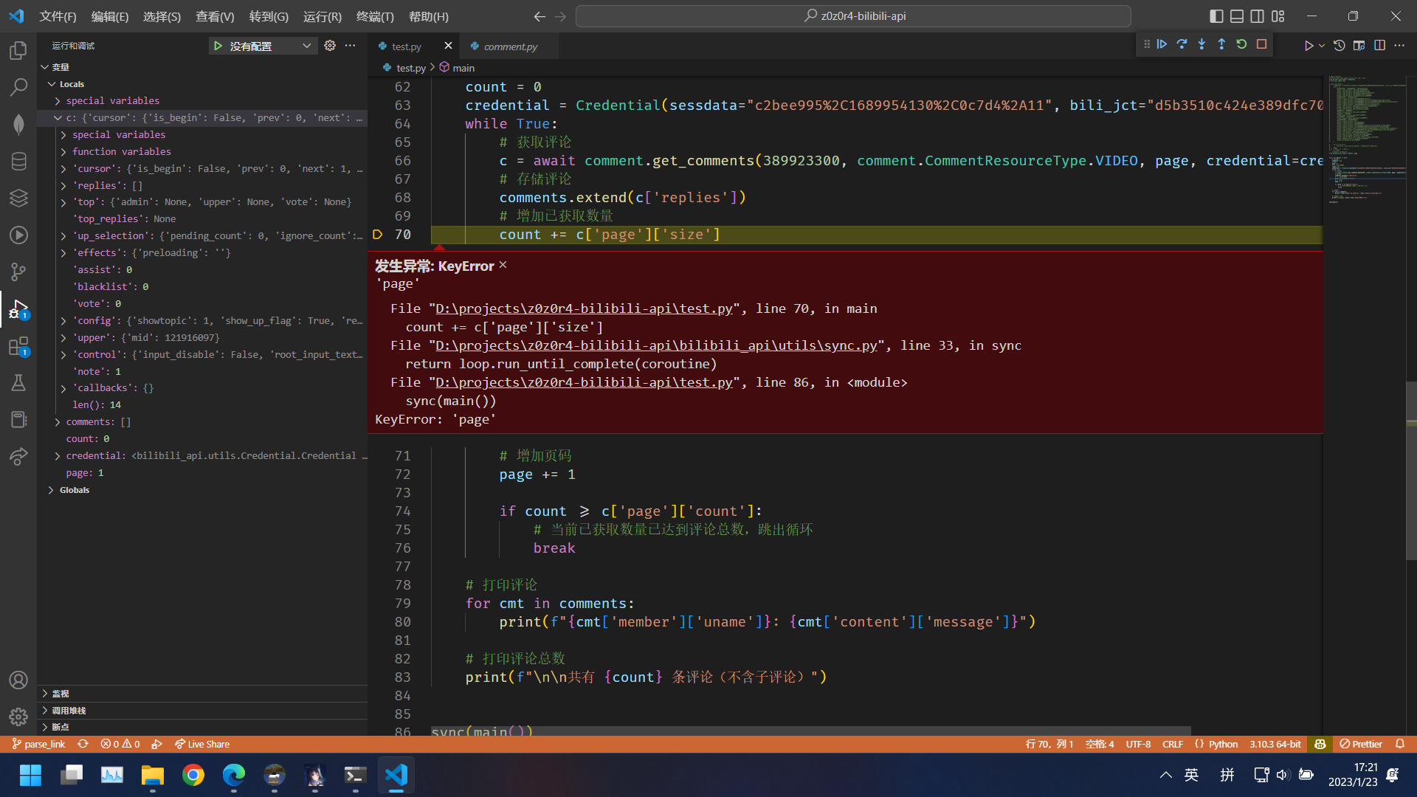
Task: Step into the function call
Action: click(x=1201, y=44)
